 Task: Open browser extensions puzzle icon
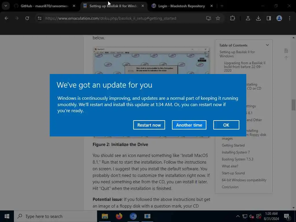tap(232, 18)
